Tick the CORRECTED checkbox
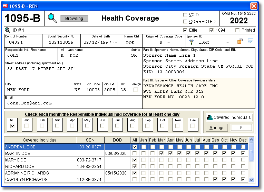Viewport: 264px width, 192px height. [x=185, y=21]
